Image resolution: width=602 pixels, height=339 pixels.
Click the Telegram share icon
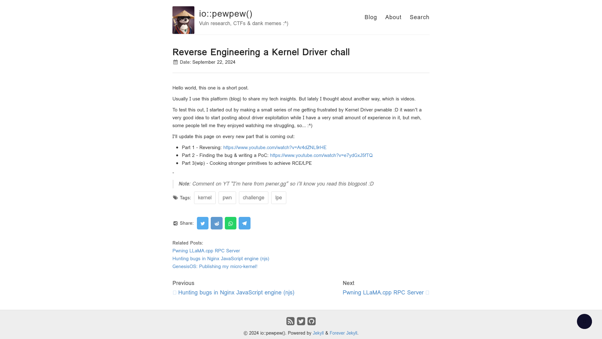[244, 223]
